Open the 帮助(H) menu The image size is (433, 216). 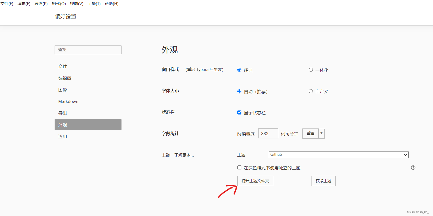tap(112, 4)
